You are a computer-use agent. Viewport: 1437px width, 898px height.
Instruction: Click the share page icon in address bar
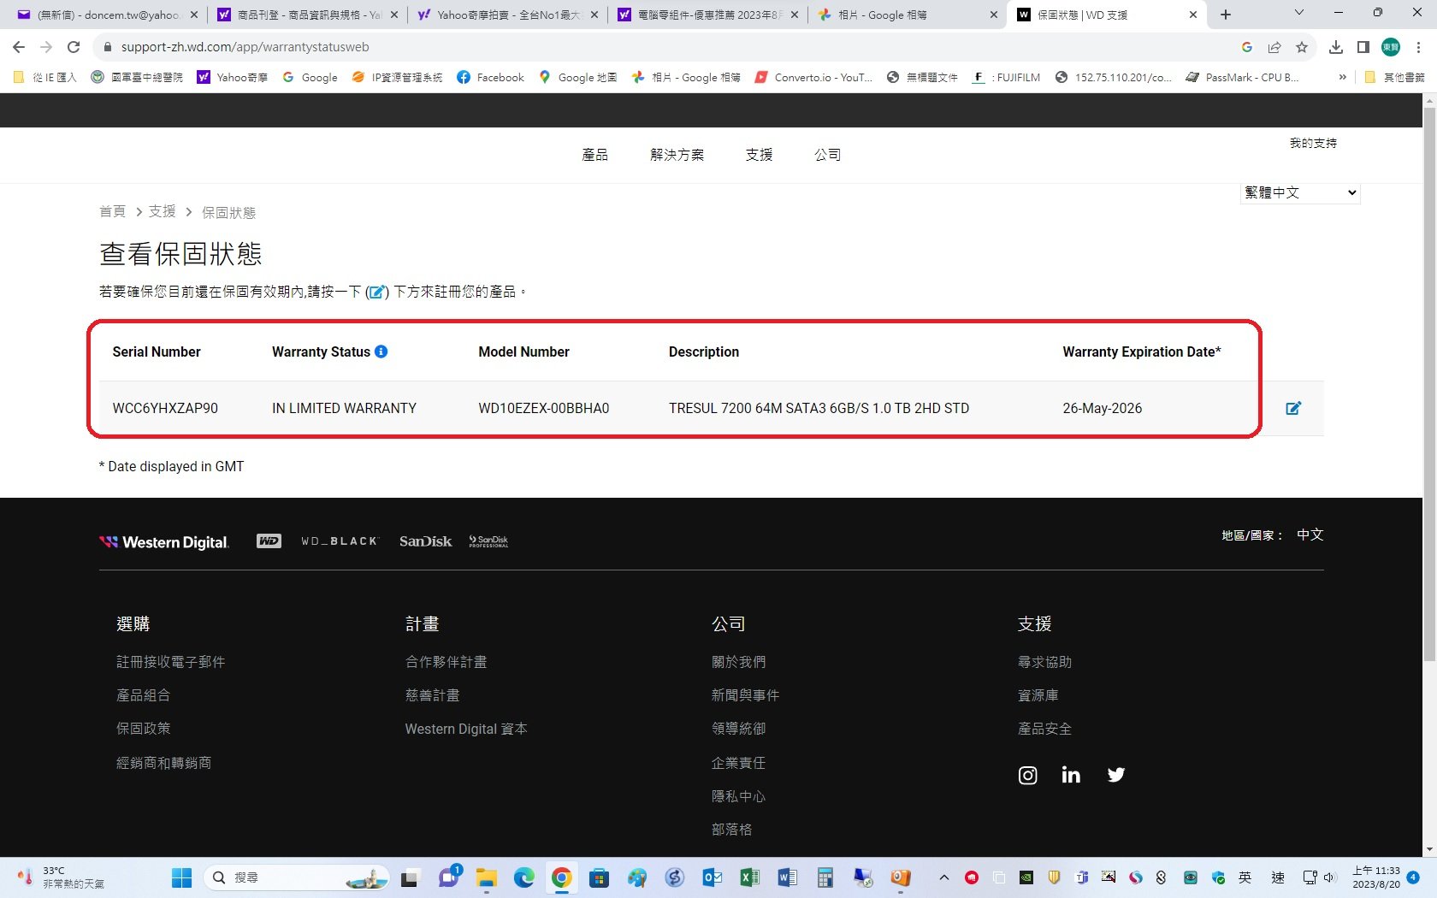point(1274,47)
